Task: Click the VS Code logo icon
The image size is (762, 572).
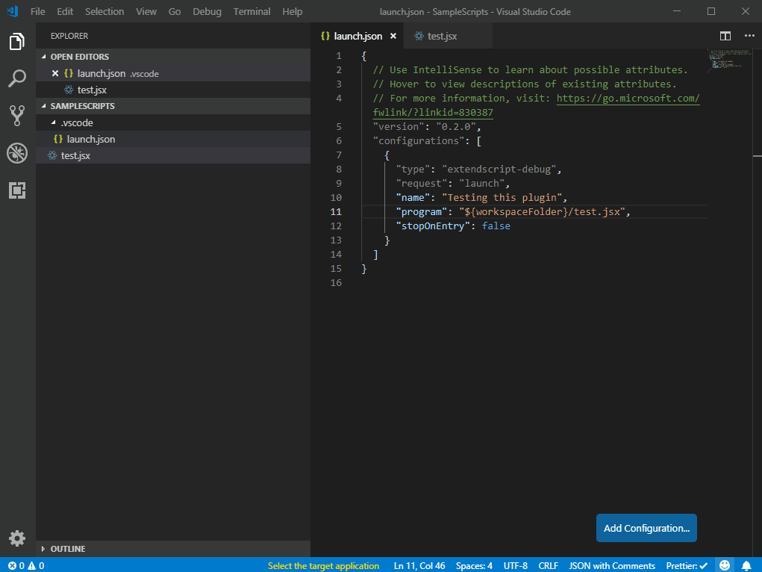Action: [x=13, y=11]
